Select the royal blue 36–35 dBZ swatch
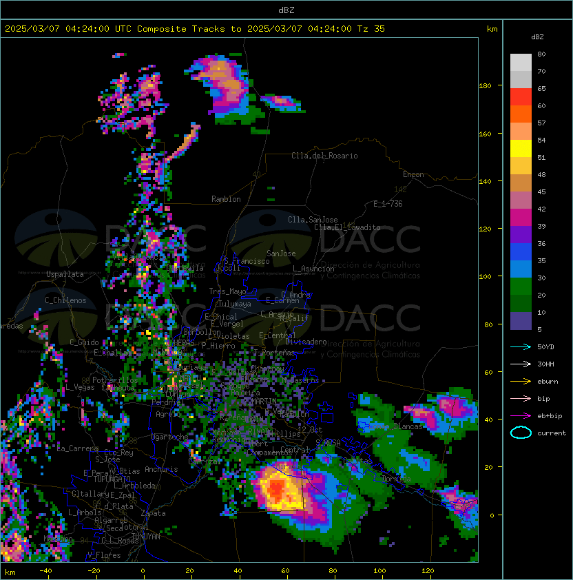This screenshot has height=580, width=573. coord(521,251)
